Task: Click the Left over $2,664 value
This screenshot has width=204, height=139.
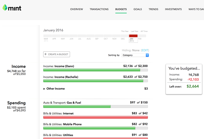Action: [193, 86]
